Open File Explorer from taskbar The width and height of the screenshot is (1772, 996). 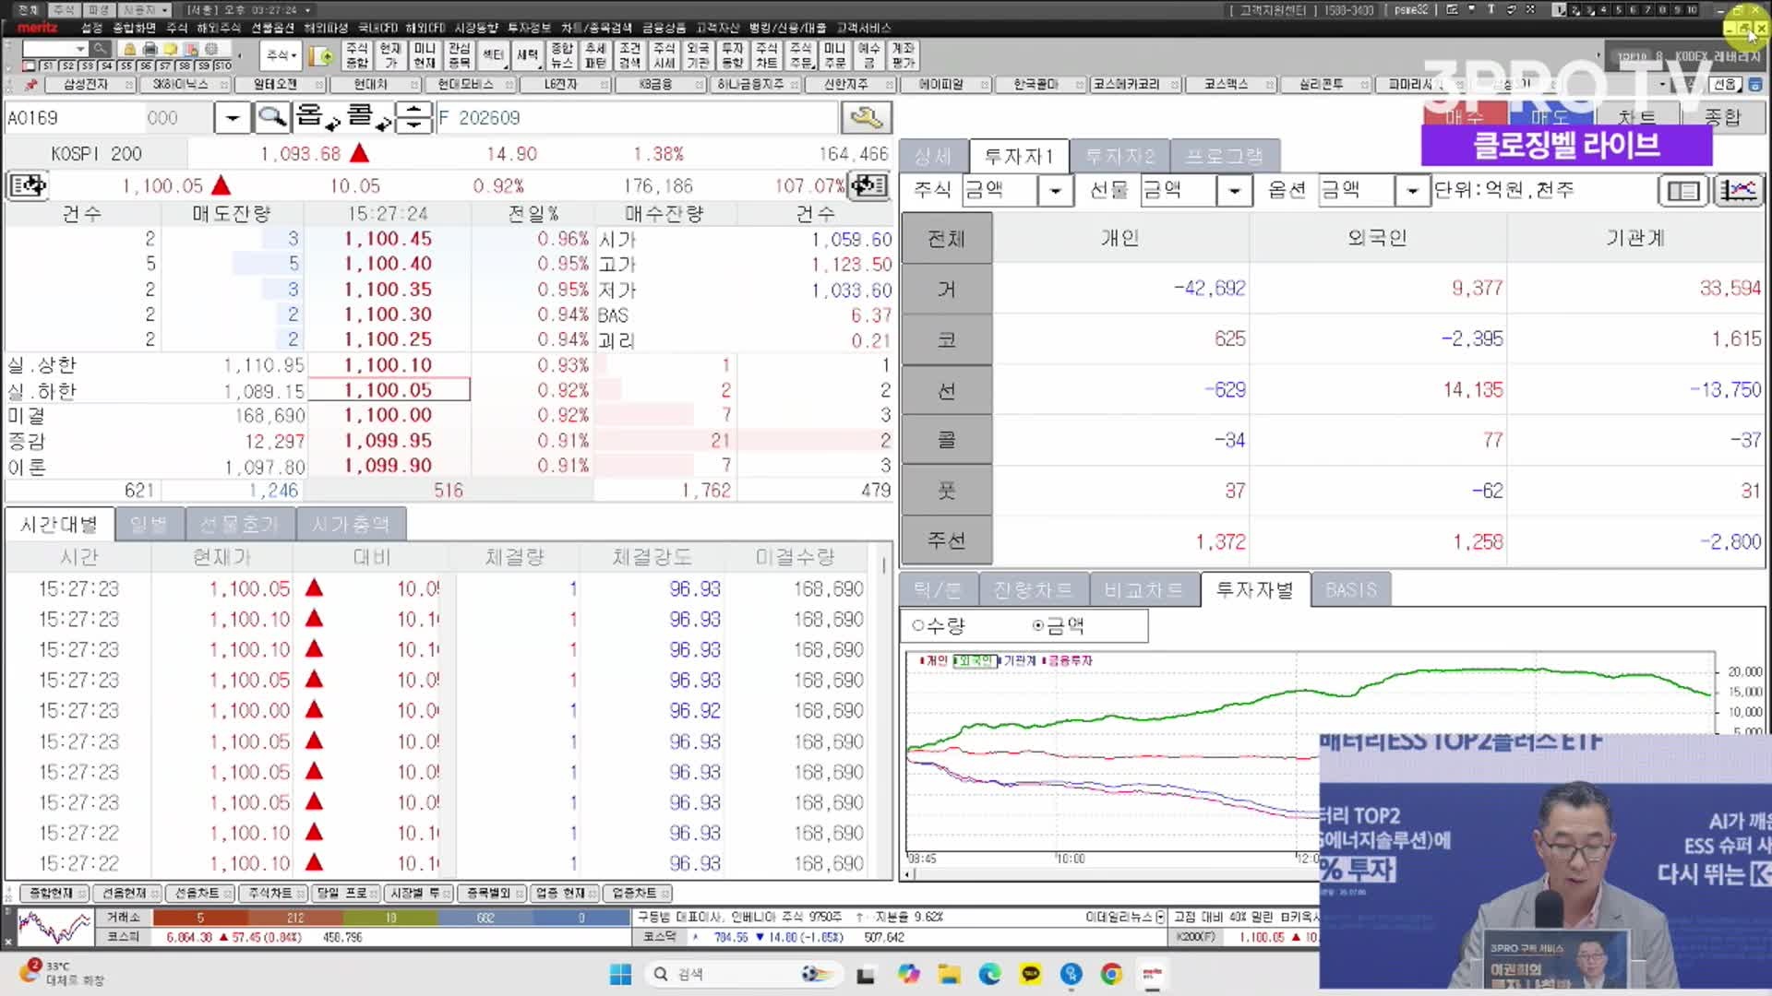(x=949, y=974)
